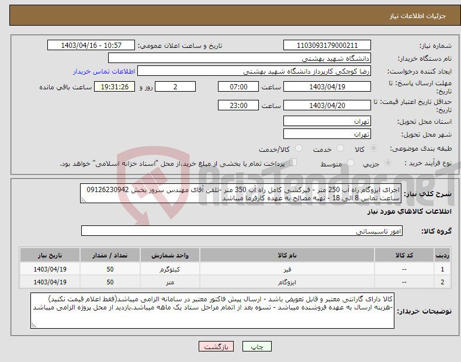Click the requester field رضا کوچکی کارپرداز

[x=254, y=71]
